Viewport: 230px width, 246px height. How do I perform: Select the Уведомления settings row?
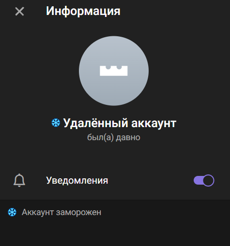pos(115,180)
